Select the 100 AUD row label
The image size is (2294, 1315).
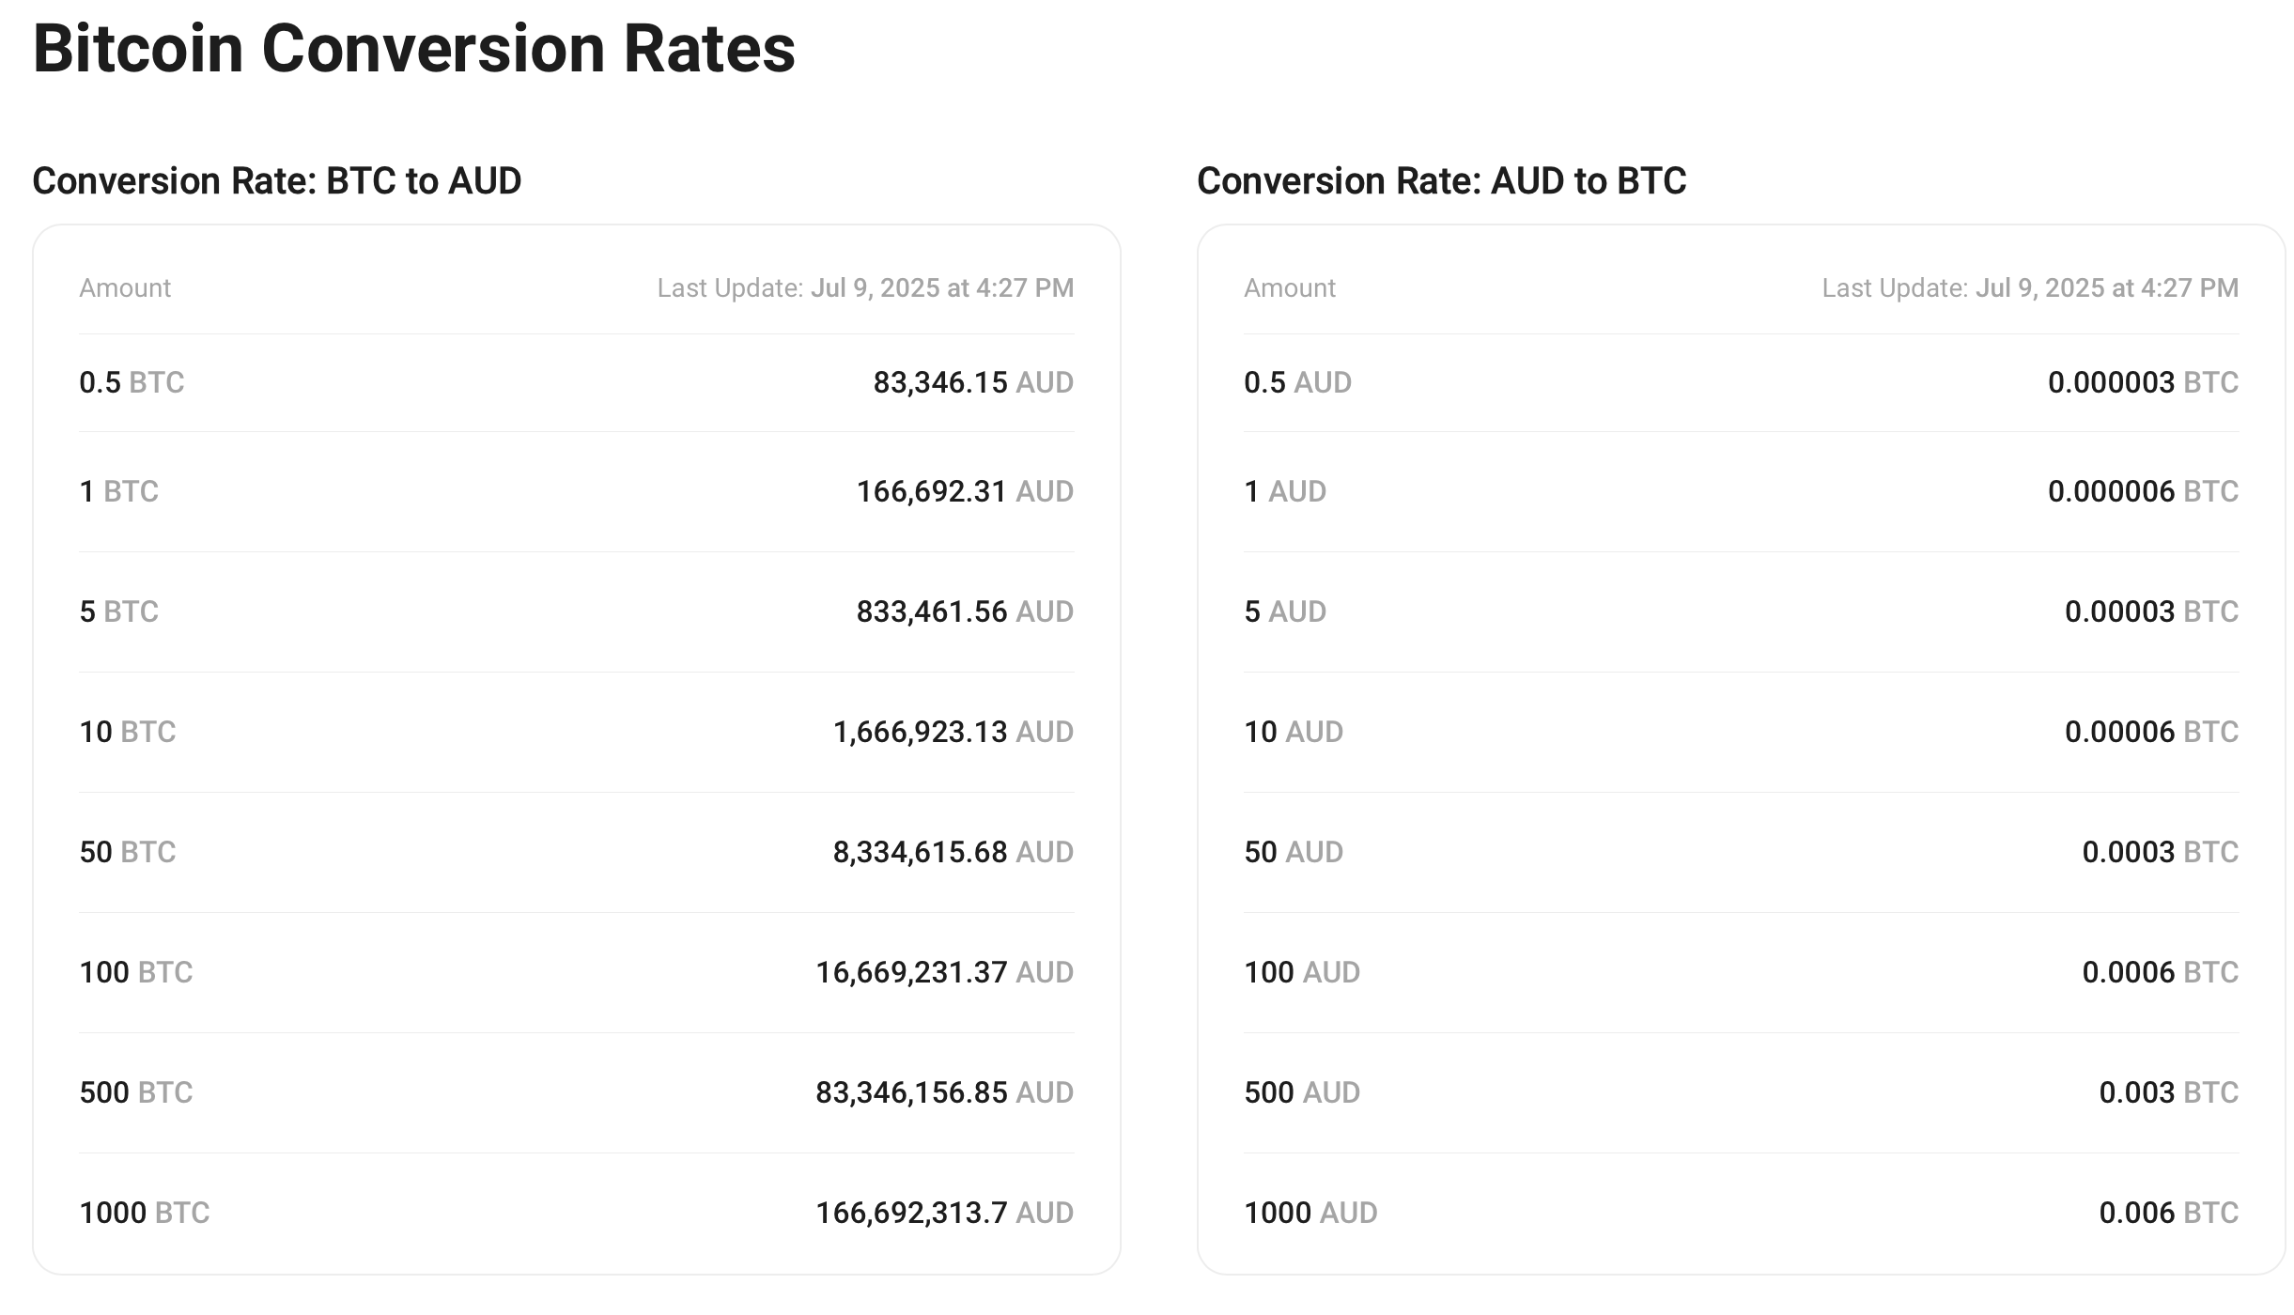click(1301, 972)
